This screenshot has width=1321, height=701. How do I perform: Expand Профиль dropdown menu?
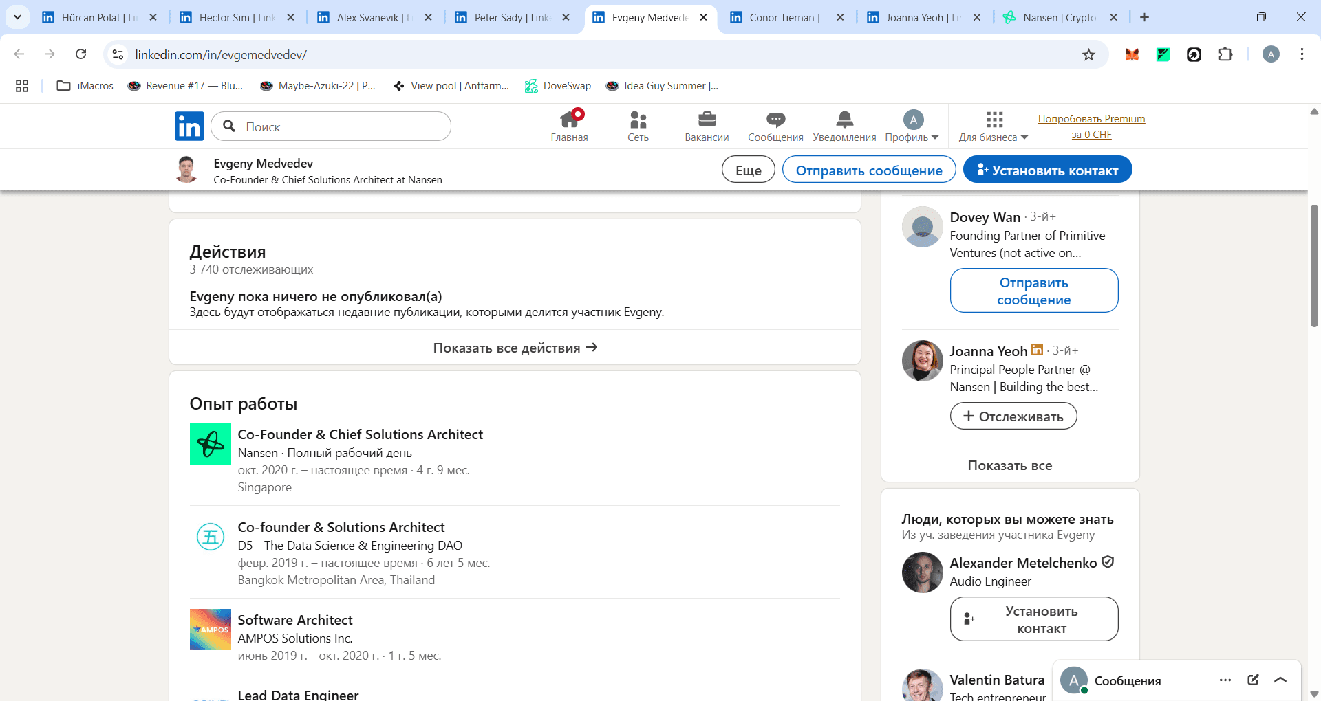(x=912, y=126)
